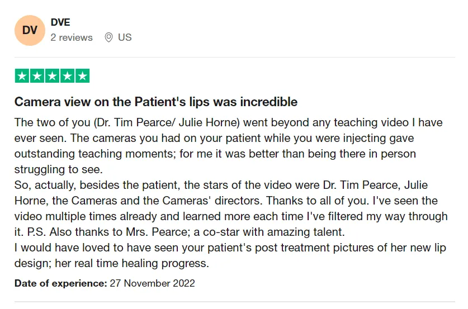Click the Date of experience label
This screenshot has width=468, height=309.
[60, 283]
